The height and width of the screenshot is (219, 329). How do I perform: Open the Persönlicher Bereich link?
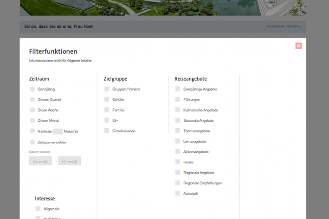click(283, 26)
